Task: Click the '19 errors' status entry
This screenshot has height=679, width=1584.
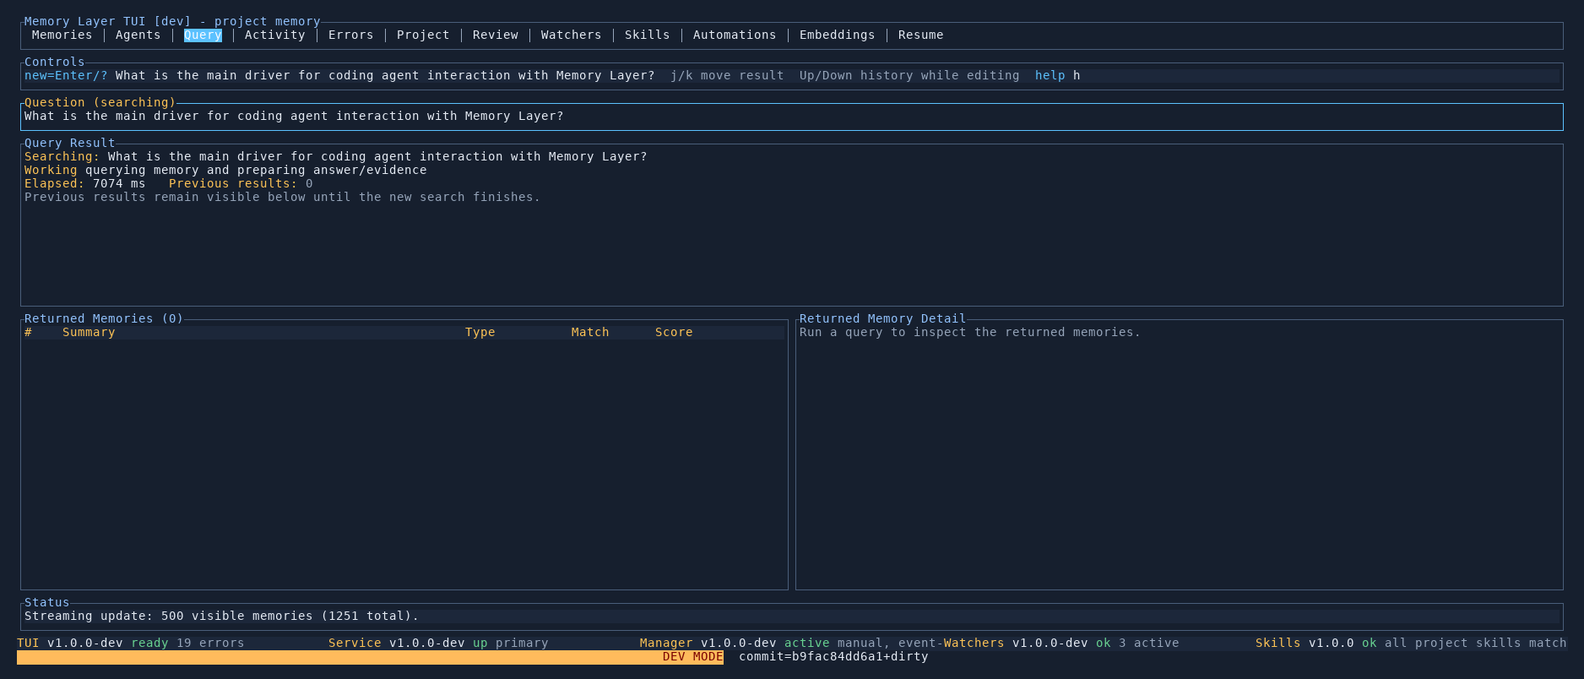Action: (x=210, y=643)
